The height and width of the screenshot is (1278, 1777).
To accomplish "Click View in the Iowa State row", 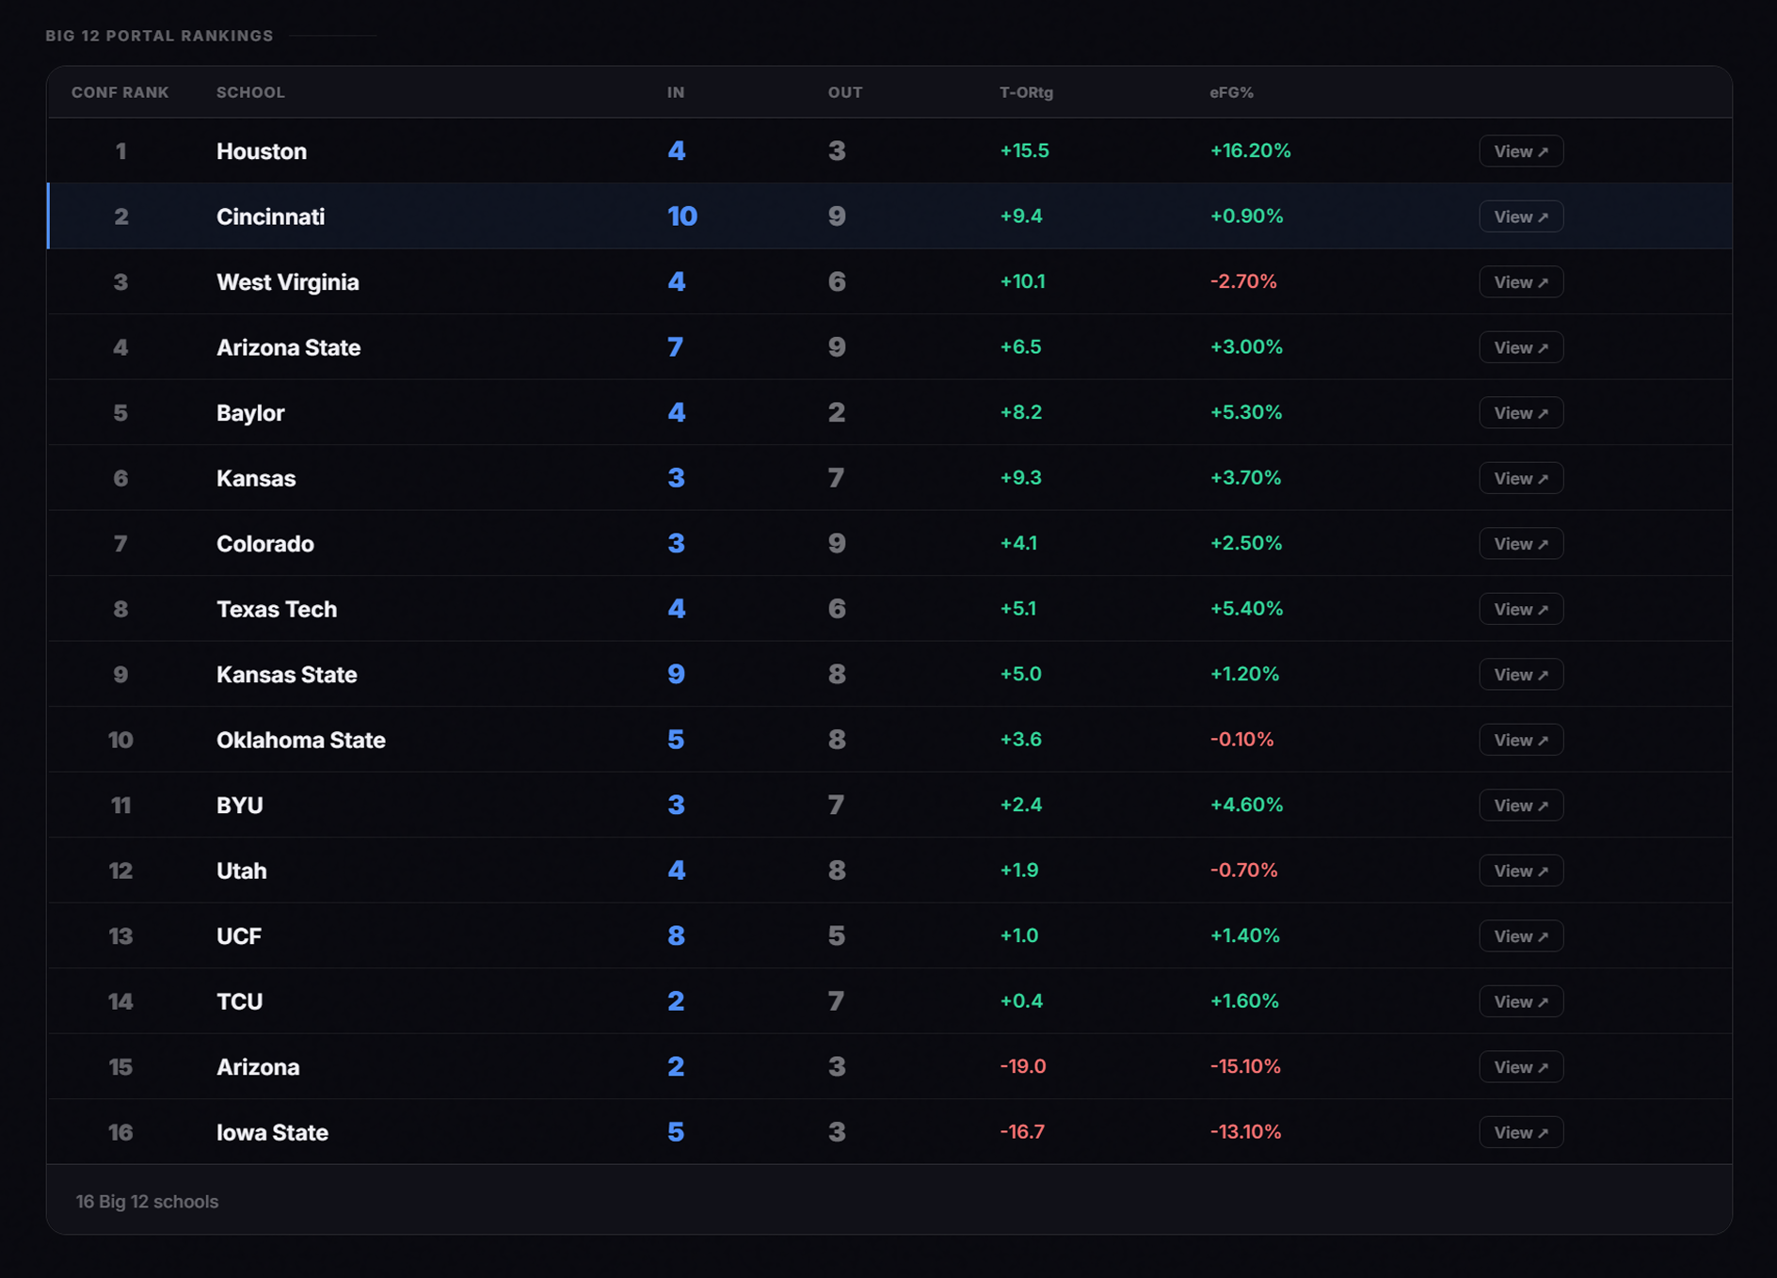I will coord(1521,1132).
